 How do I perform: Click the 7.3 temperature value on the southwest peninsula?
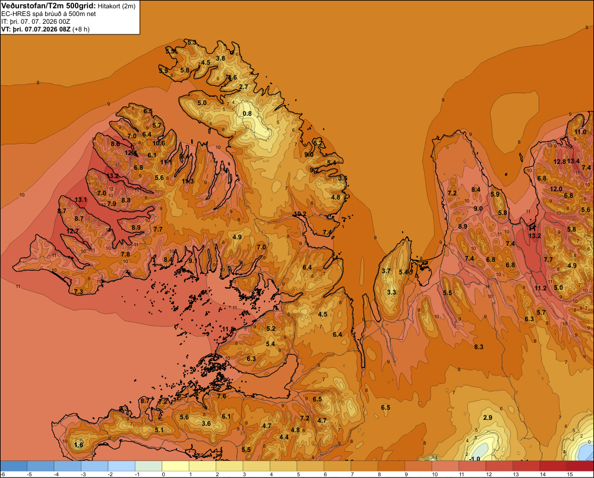(78, 292)
